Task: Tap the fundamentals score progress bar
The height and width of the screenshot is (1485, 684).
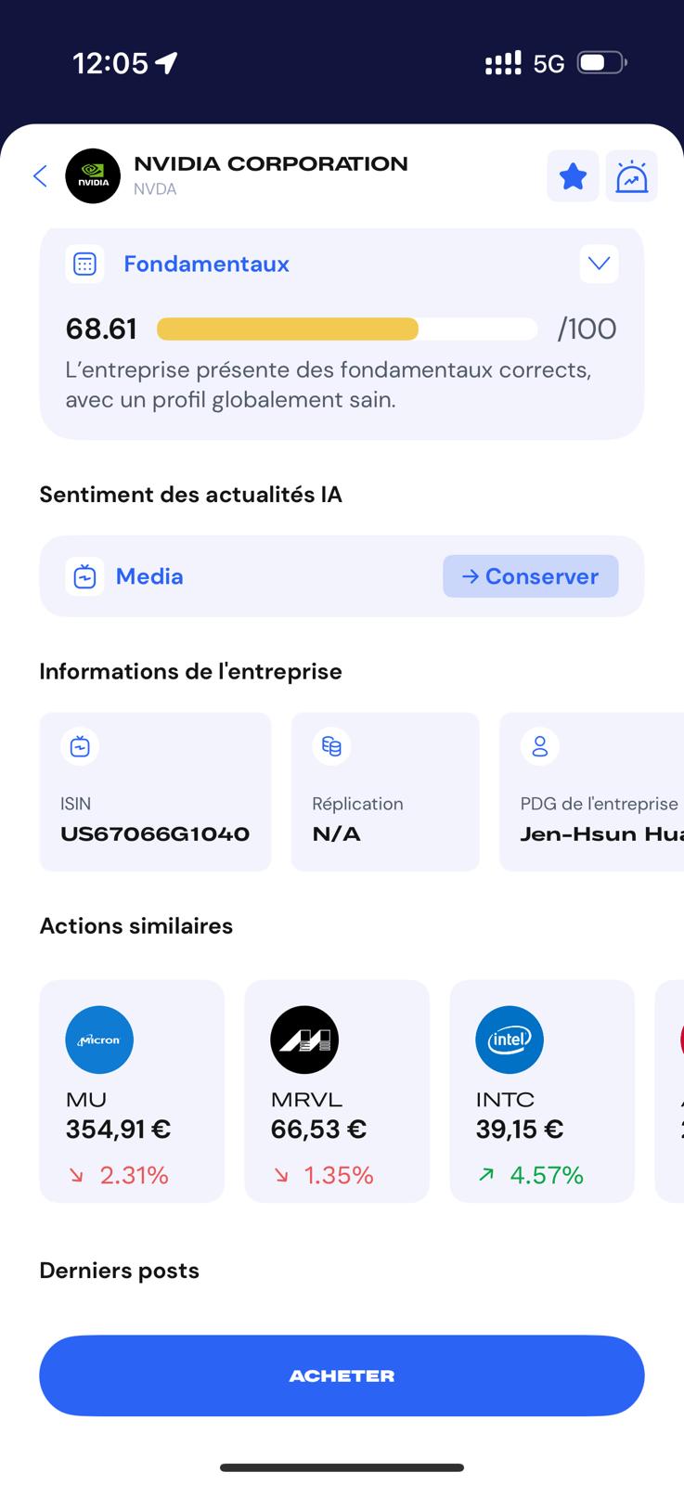Action: tap(347, 329)
